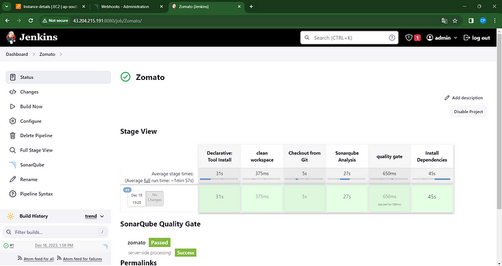Open the Dec 18, 2023 build timestamp link
The image size is (502, 266).
click(54, 246)
